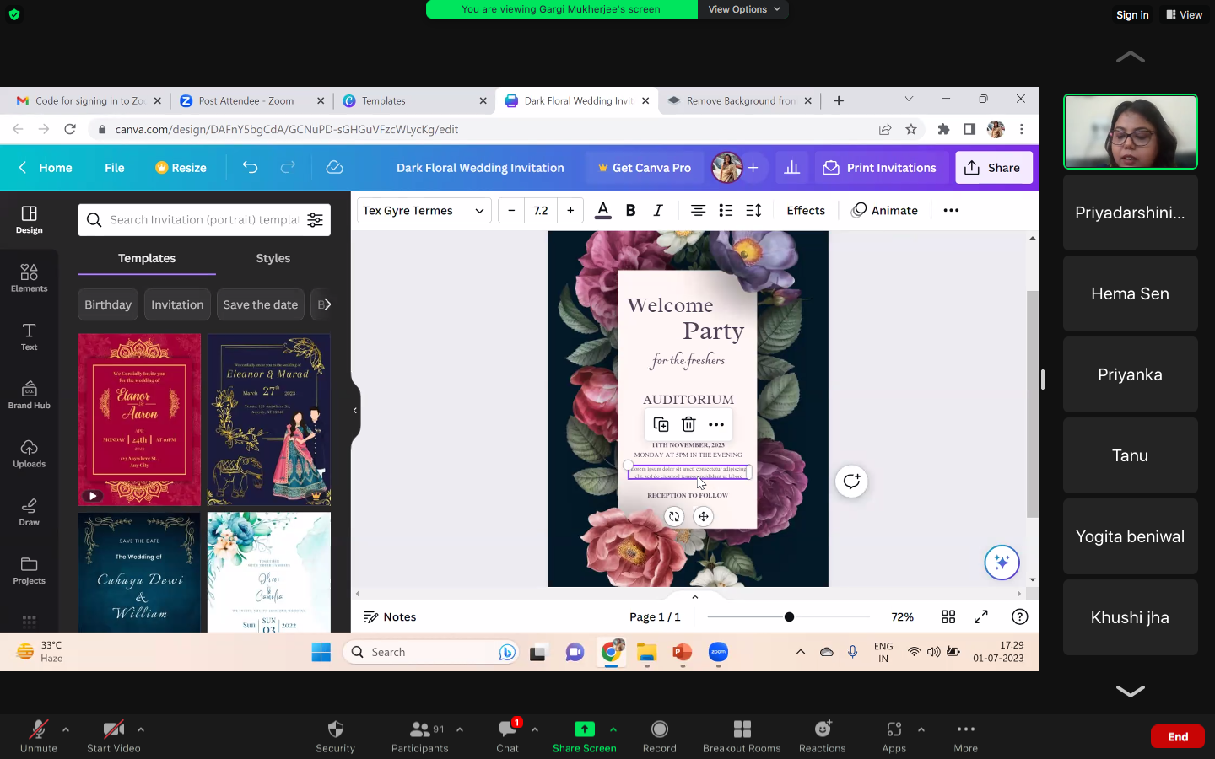
Task: Open the File menu
Action: click(114, 168)
